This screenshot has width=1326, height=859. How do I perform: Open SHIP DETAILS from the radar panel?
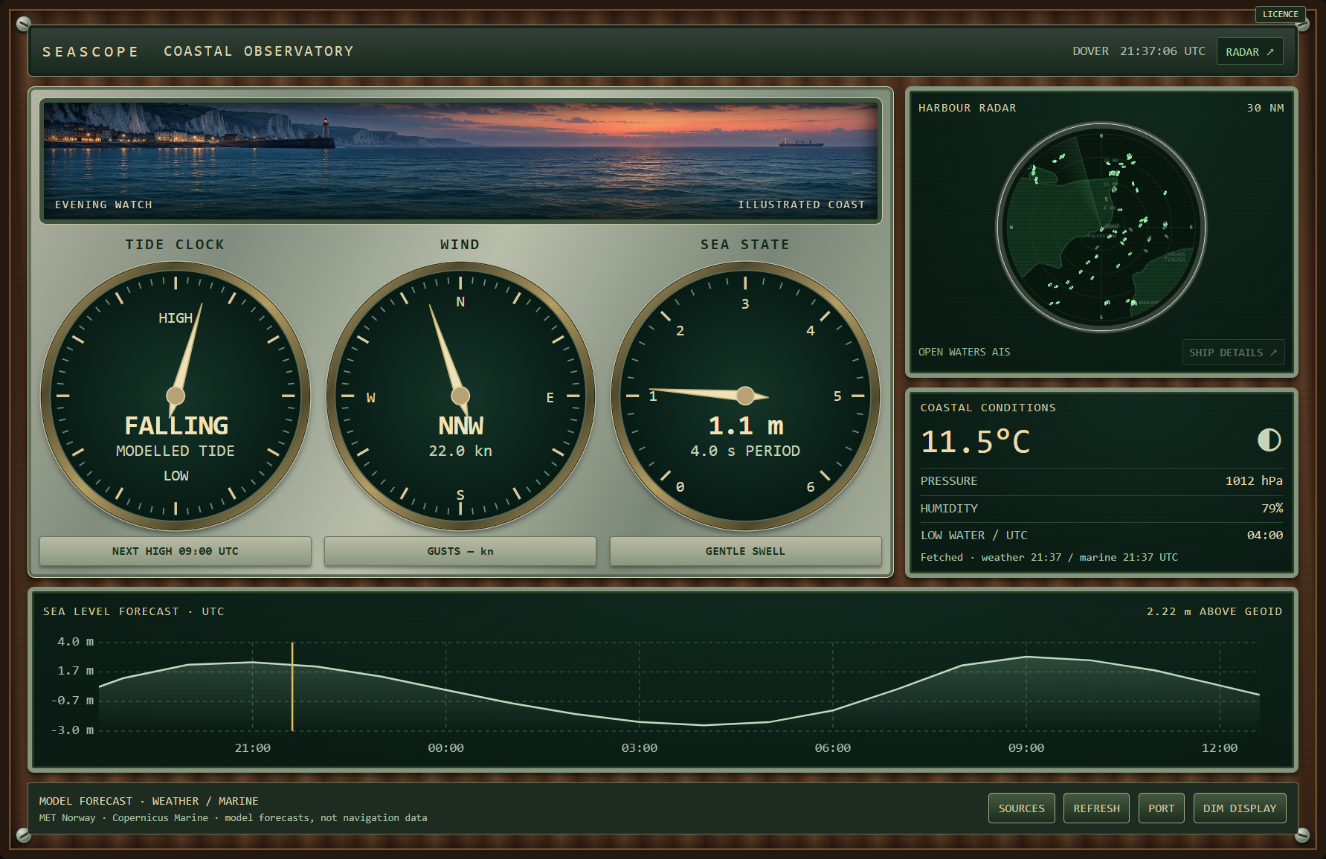tap(1233, 353)
